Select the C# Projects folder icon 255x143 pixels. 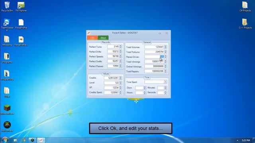click(x=245, y=7)
